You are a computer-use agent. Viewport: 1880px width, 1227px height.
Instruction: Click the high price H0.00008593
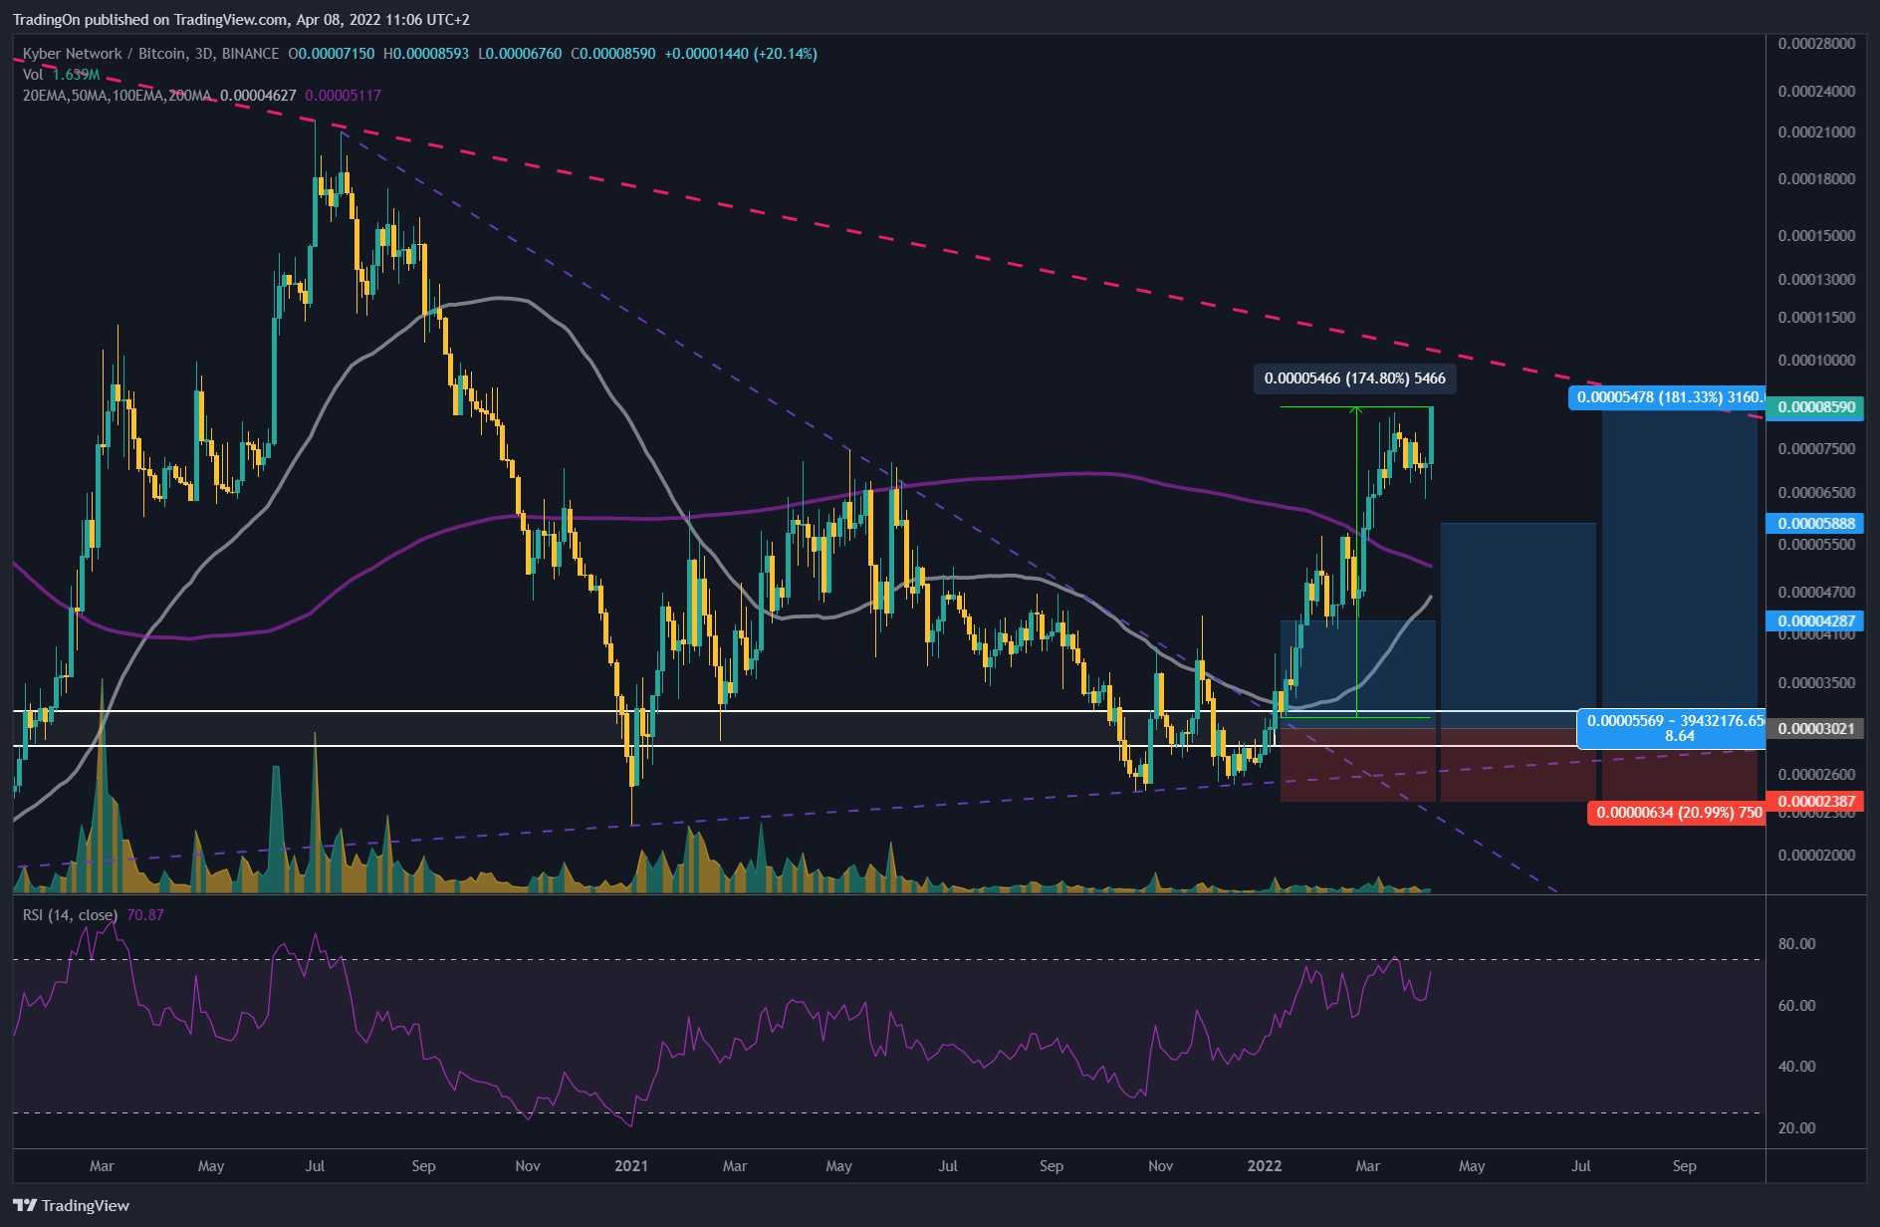point(426,53)
